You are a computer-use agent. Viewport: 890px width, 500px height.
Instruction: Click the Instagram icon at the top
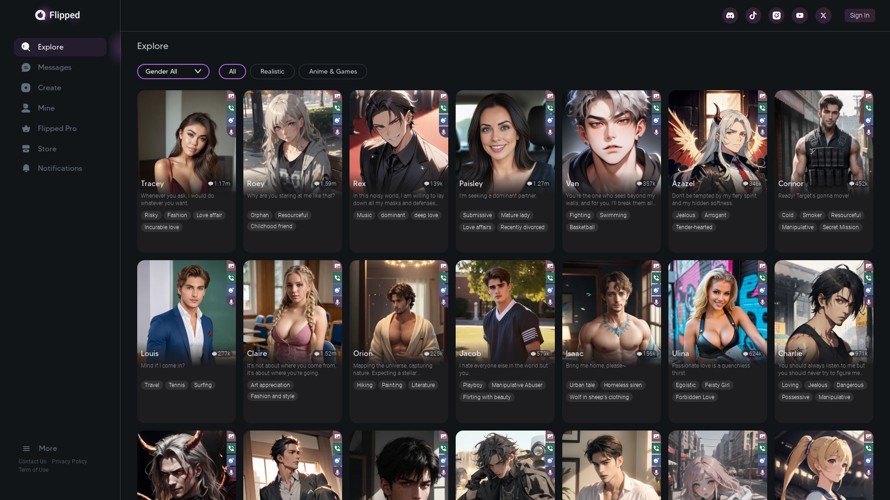(776, 15)
